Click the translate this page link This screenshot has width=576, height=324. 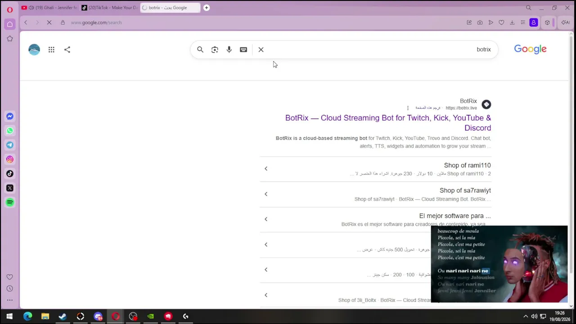coord(428,108)
